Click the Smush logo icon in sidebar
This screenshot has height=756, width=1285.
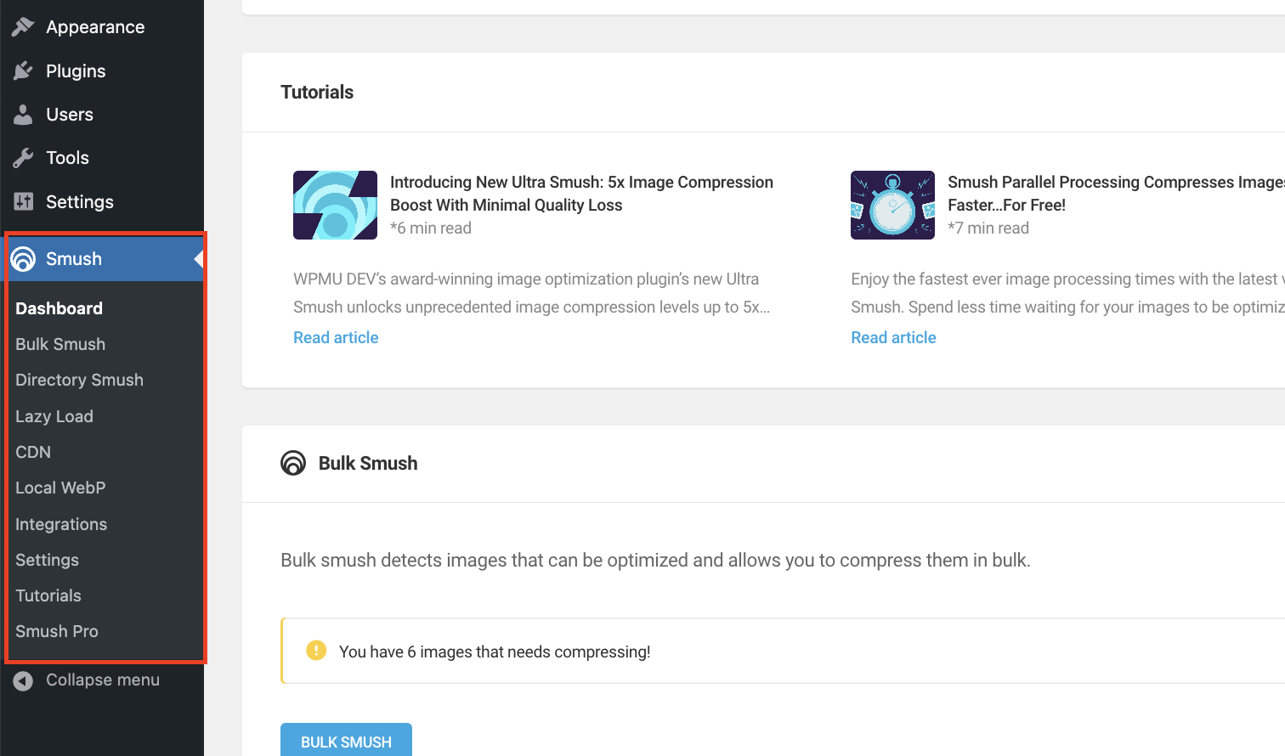click(x=23, y=259)
